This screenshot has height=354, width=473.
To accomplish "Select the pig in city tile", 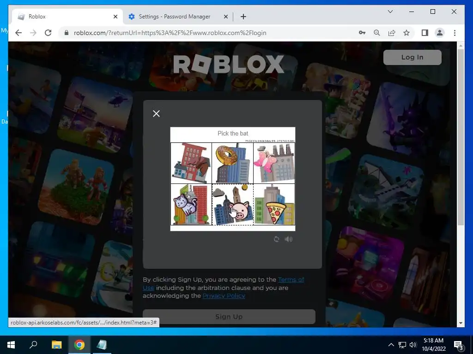I will (233, 205).
